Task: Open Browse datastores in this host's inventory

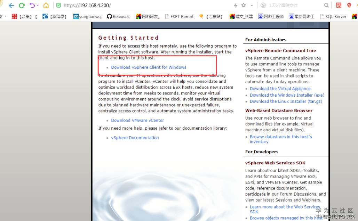Action: tap(281, 139)
